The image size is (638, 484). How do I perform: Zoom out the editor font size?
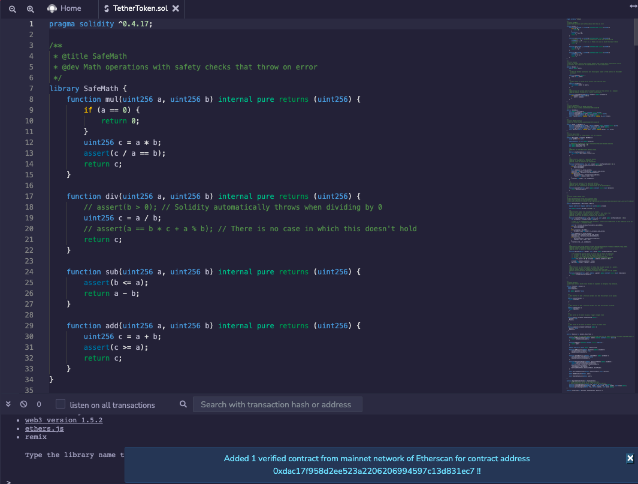click(x=13, y=9)
